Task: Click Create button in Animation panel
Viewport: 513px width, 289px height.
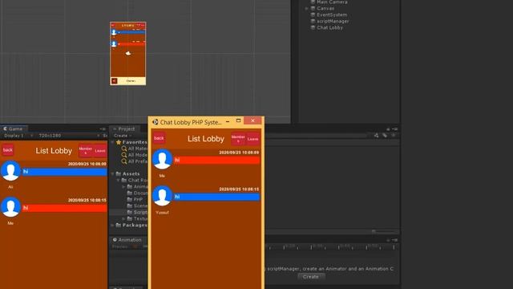Action: [x=311, y=277]
